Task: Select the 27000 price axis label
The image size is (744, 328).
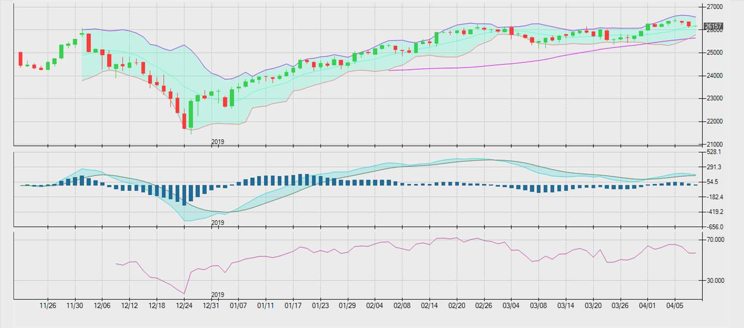Action: (714, 7)
